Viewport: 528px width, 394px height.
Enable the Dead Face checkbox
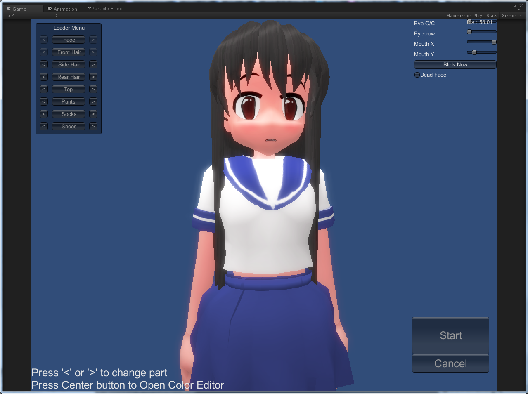coord(417,75)
